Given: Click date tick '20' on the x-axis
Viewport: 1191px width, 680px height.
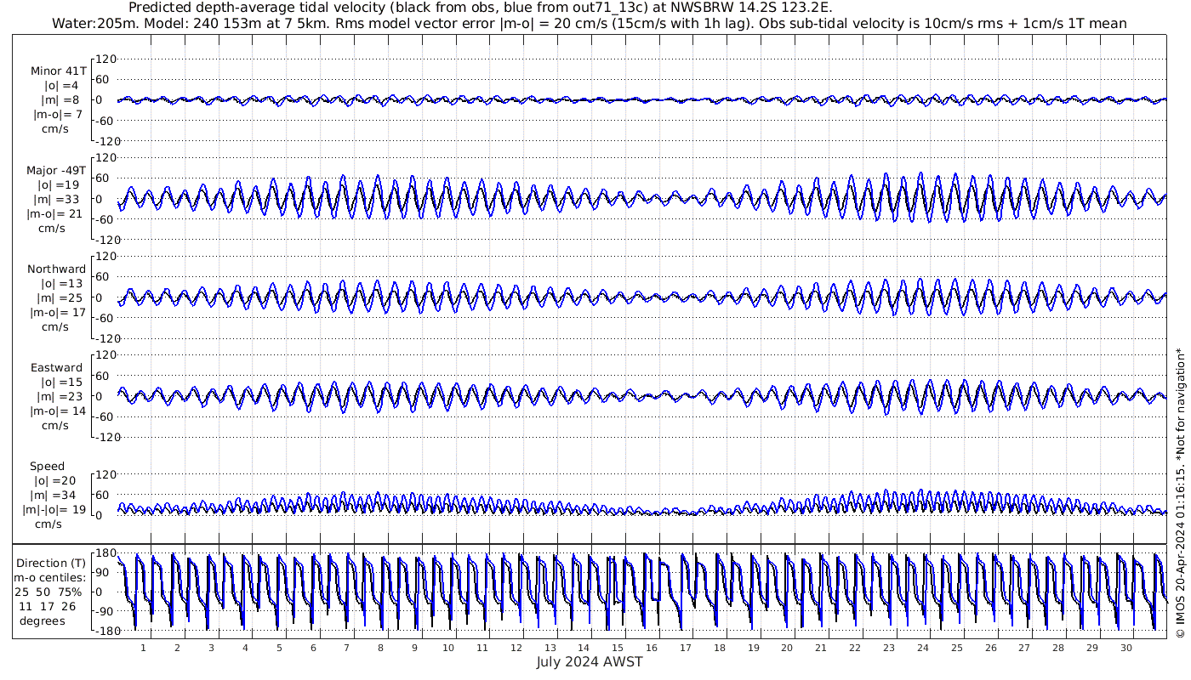Looking at the screenshot, I should tap(787, 648).
